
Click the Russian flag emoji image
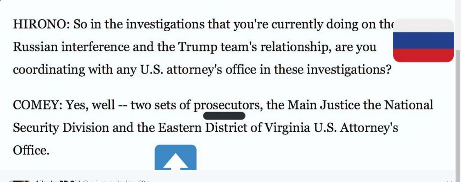click(423, 41)
